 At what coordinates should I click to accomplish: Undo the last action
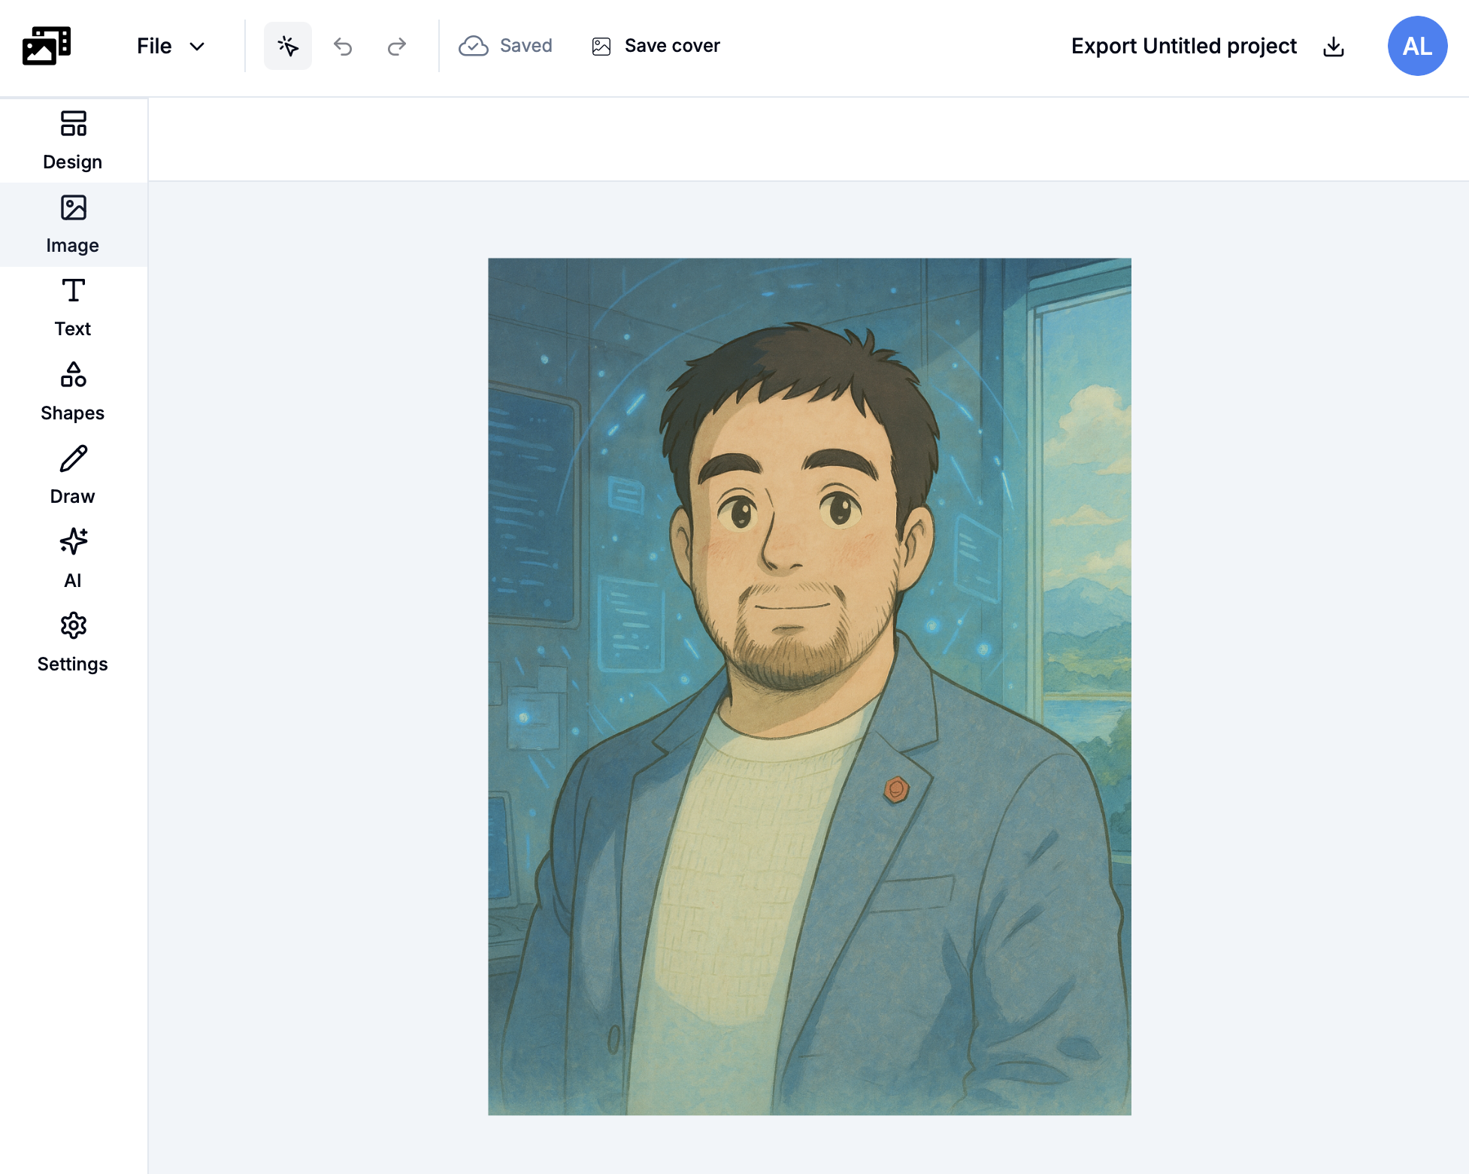coord(343,47)
